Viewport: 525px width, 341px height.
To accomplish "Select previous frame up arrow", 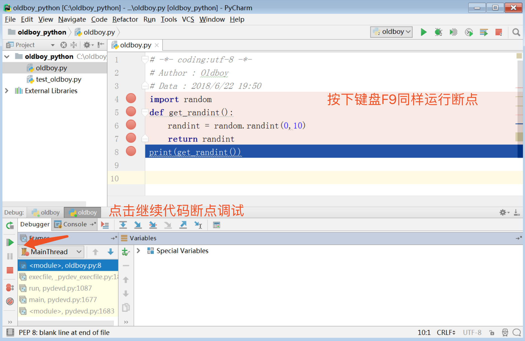I will click(x=95, y=252).
